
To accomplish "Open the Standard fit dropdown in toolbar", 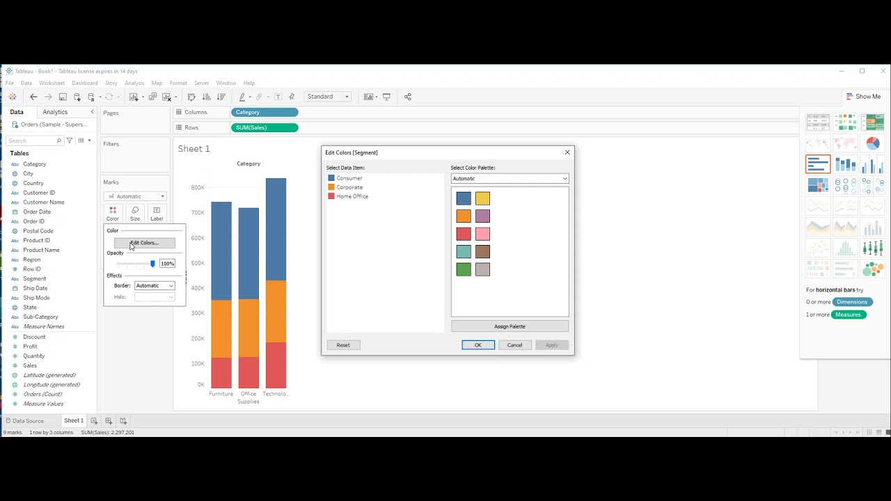I will tap(327, 97).
